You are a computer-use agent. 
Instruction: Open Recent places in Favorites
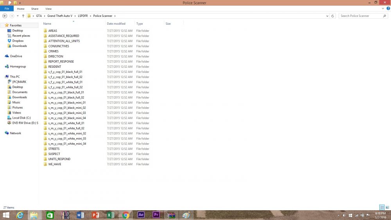21,36
